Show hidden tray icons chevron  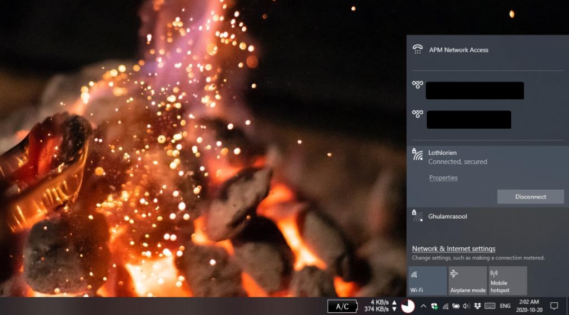(x=423, y=306)
